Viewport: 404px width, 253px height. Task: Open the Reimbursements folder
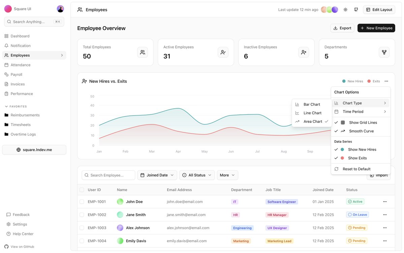tap(34, 115)
